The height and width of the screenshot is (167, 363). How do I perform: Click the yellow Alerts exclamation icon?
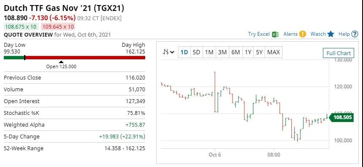pyautogui.click(x=302, y=34)
